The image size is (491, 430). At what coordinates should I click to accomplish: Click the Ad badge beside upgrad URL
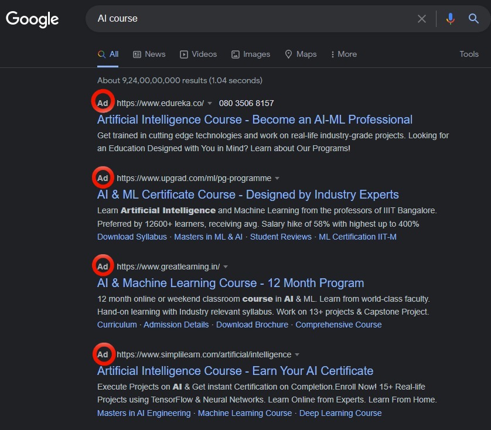point(103,178)
